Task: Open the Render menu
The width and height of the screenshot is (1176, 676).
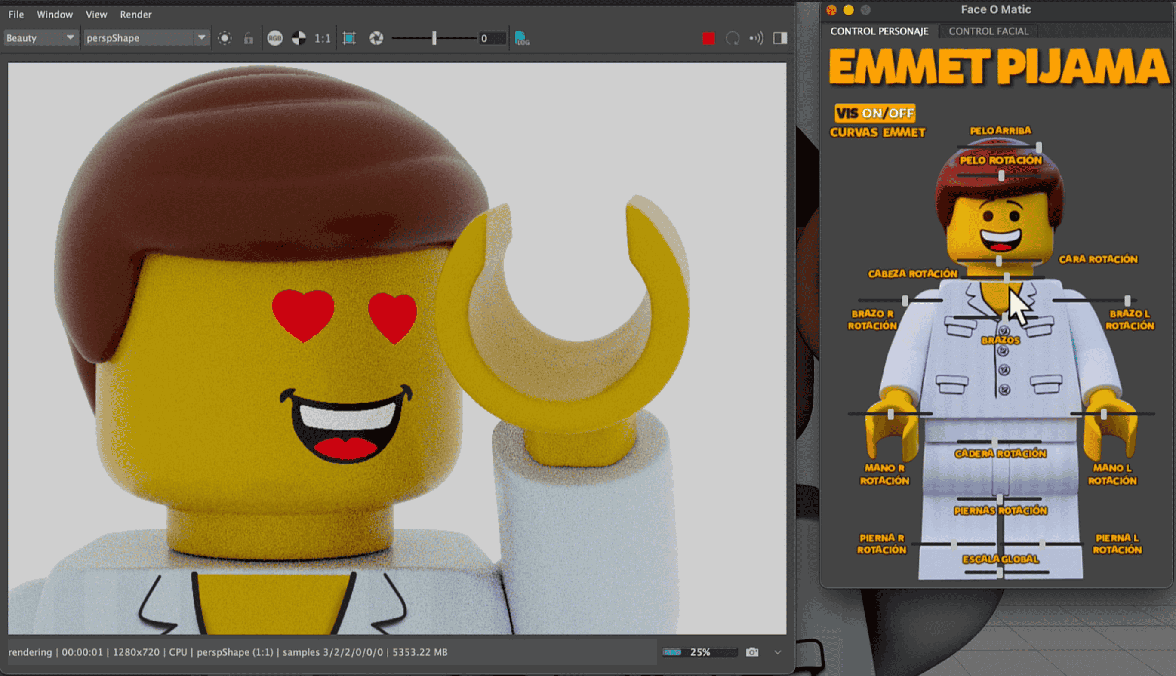Action: coord(135,14)
